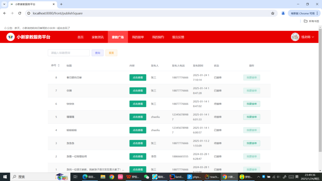This screenshot has height=181, width=322.
Task: Click disabled 我要接单 for 春日部向日葵
Action: pos(252,78)
